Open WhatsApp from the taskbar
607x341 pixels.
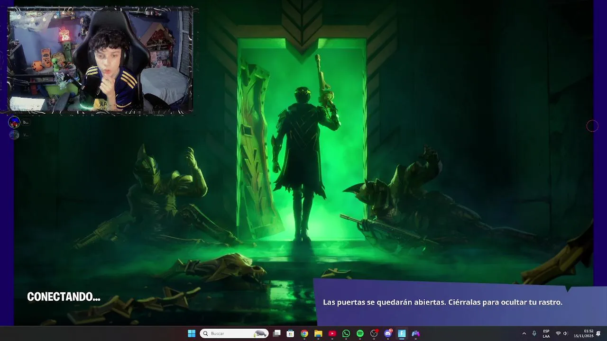[346, 333]
